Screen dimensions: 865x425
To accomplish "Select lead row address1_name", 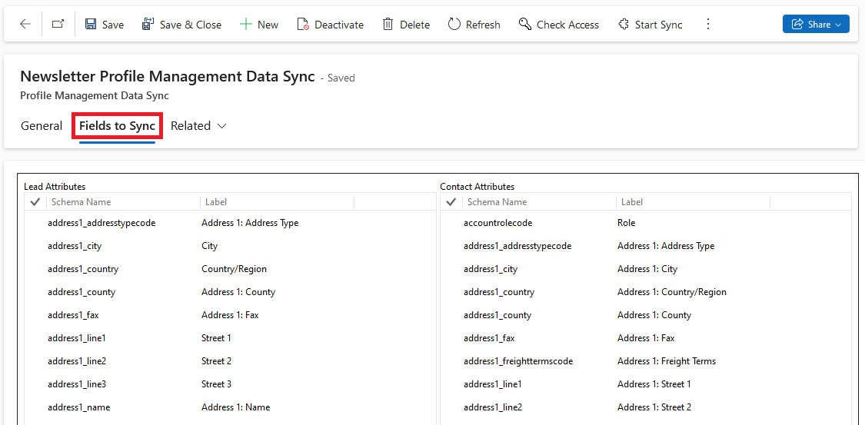I will point(230,407).
